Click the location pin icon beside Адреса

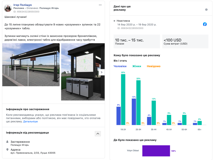pyautogui.click(x=7, y=150)
